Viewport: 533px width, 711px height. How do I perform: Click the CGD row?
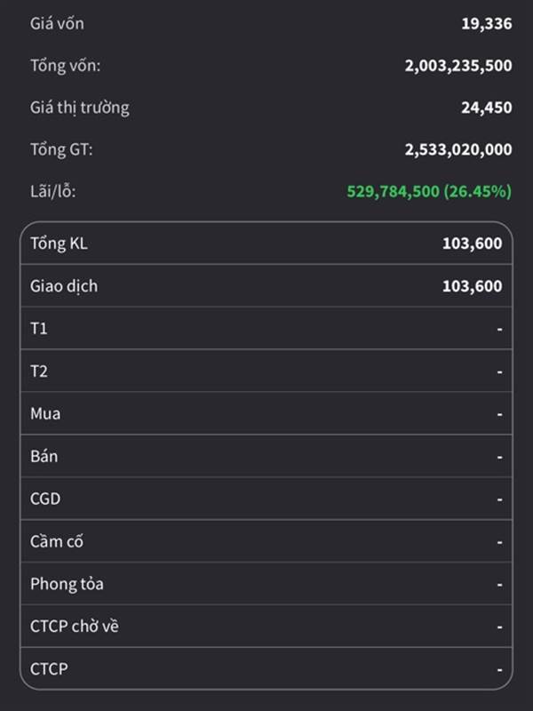click(266, 499)
